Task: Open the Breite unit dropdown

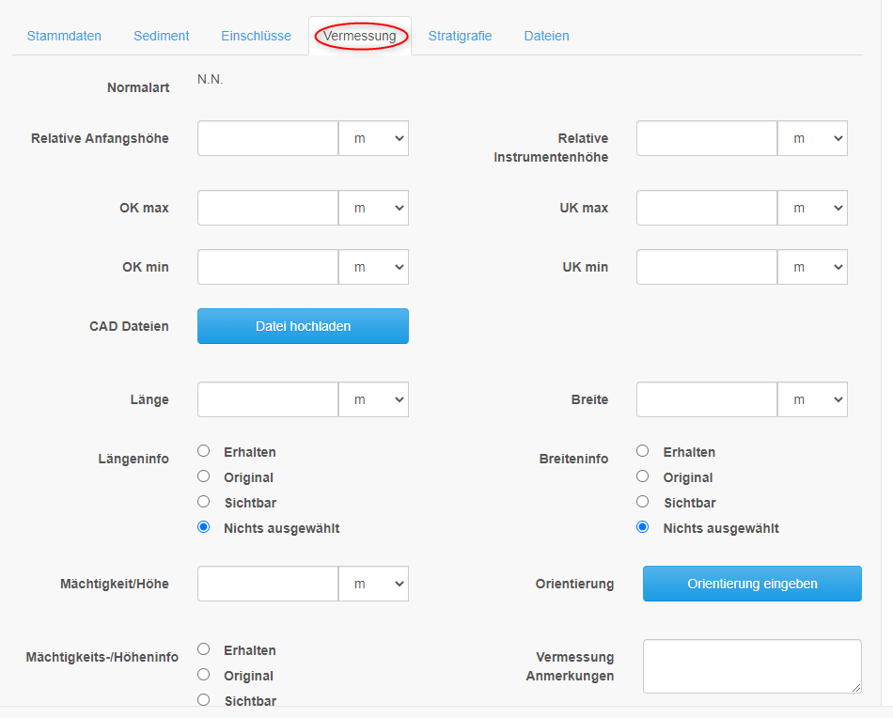Action: tap(813, 399)
